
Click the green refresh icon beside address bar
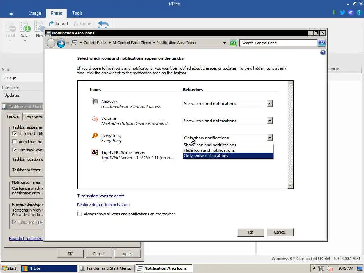pos(233,43)
